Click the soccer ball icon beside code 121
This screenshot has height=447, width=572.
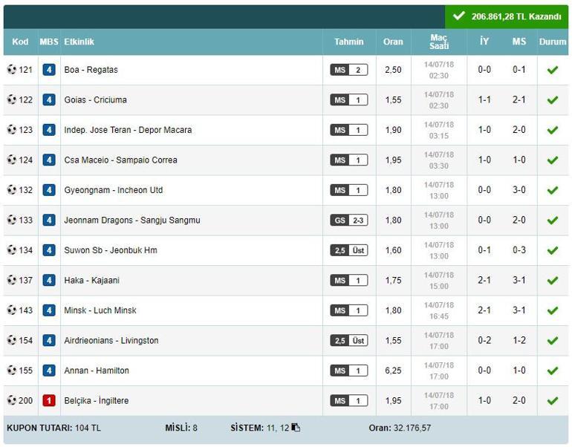pos(12,70)
